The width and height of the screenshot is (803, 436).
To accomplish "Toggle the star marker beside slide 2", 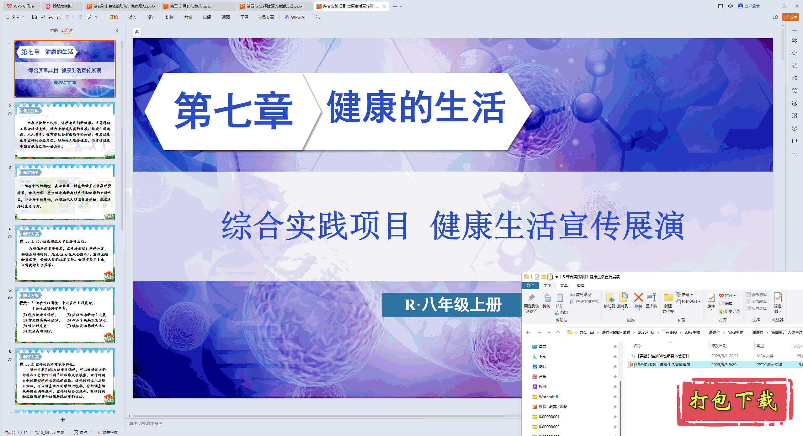I will click(10, 114).
